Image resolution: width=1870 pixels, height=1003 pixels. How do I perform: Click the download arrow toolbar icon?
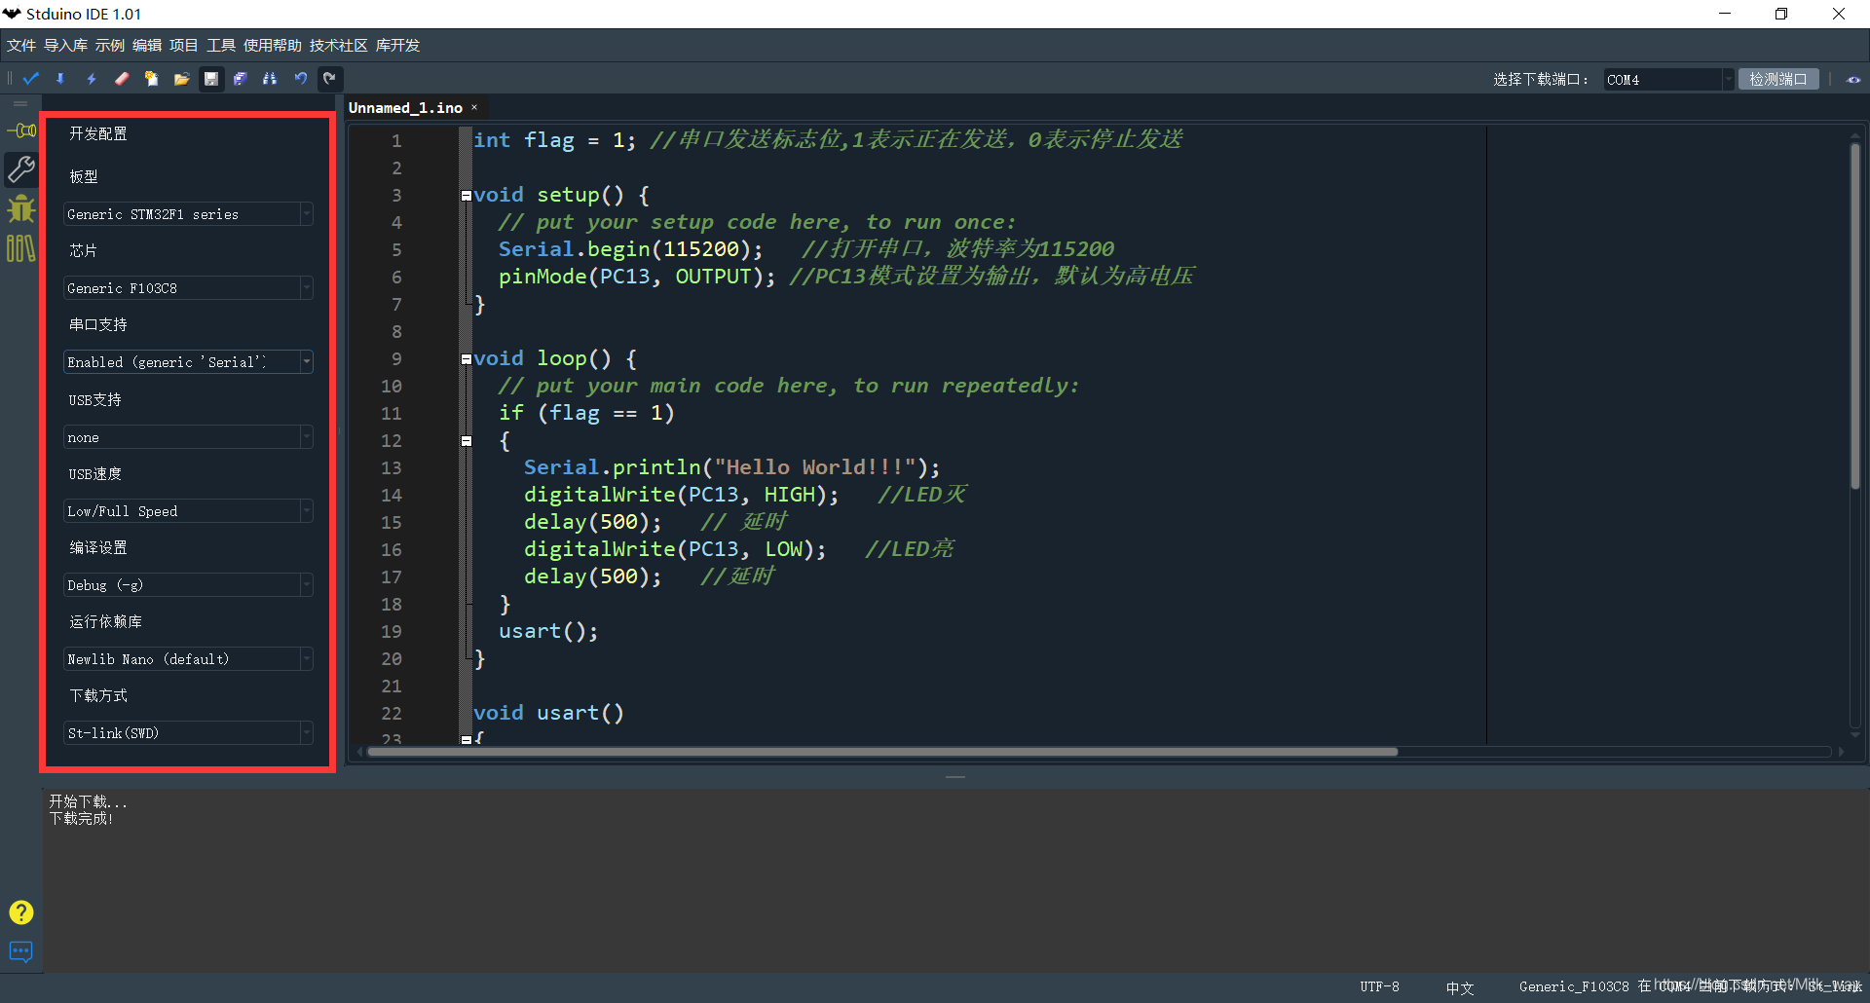(x=60, y=79)
